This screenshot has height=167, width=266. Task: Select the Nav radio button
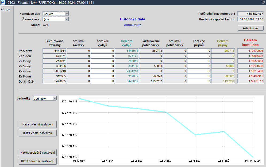(x=3, y=10)
